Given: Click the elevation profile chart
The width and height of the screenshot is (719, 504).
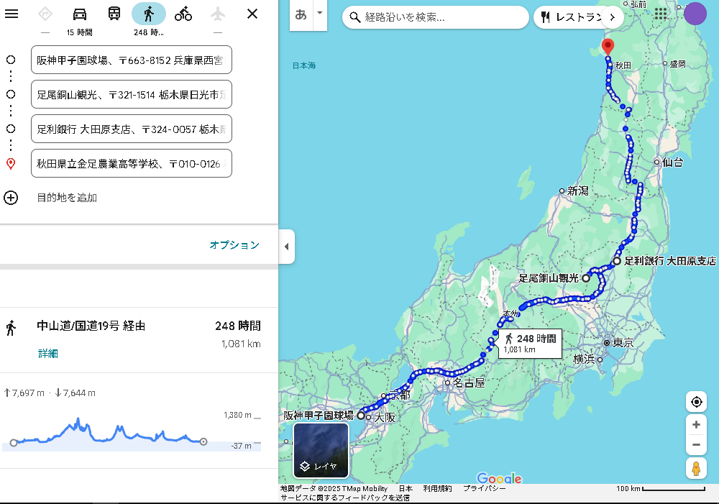Looking at the screenshot, I should pyautogui.click(x=132, y=431).
